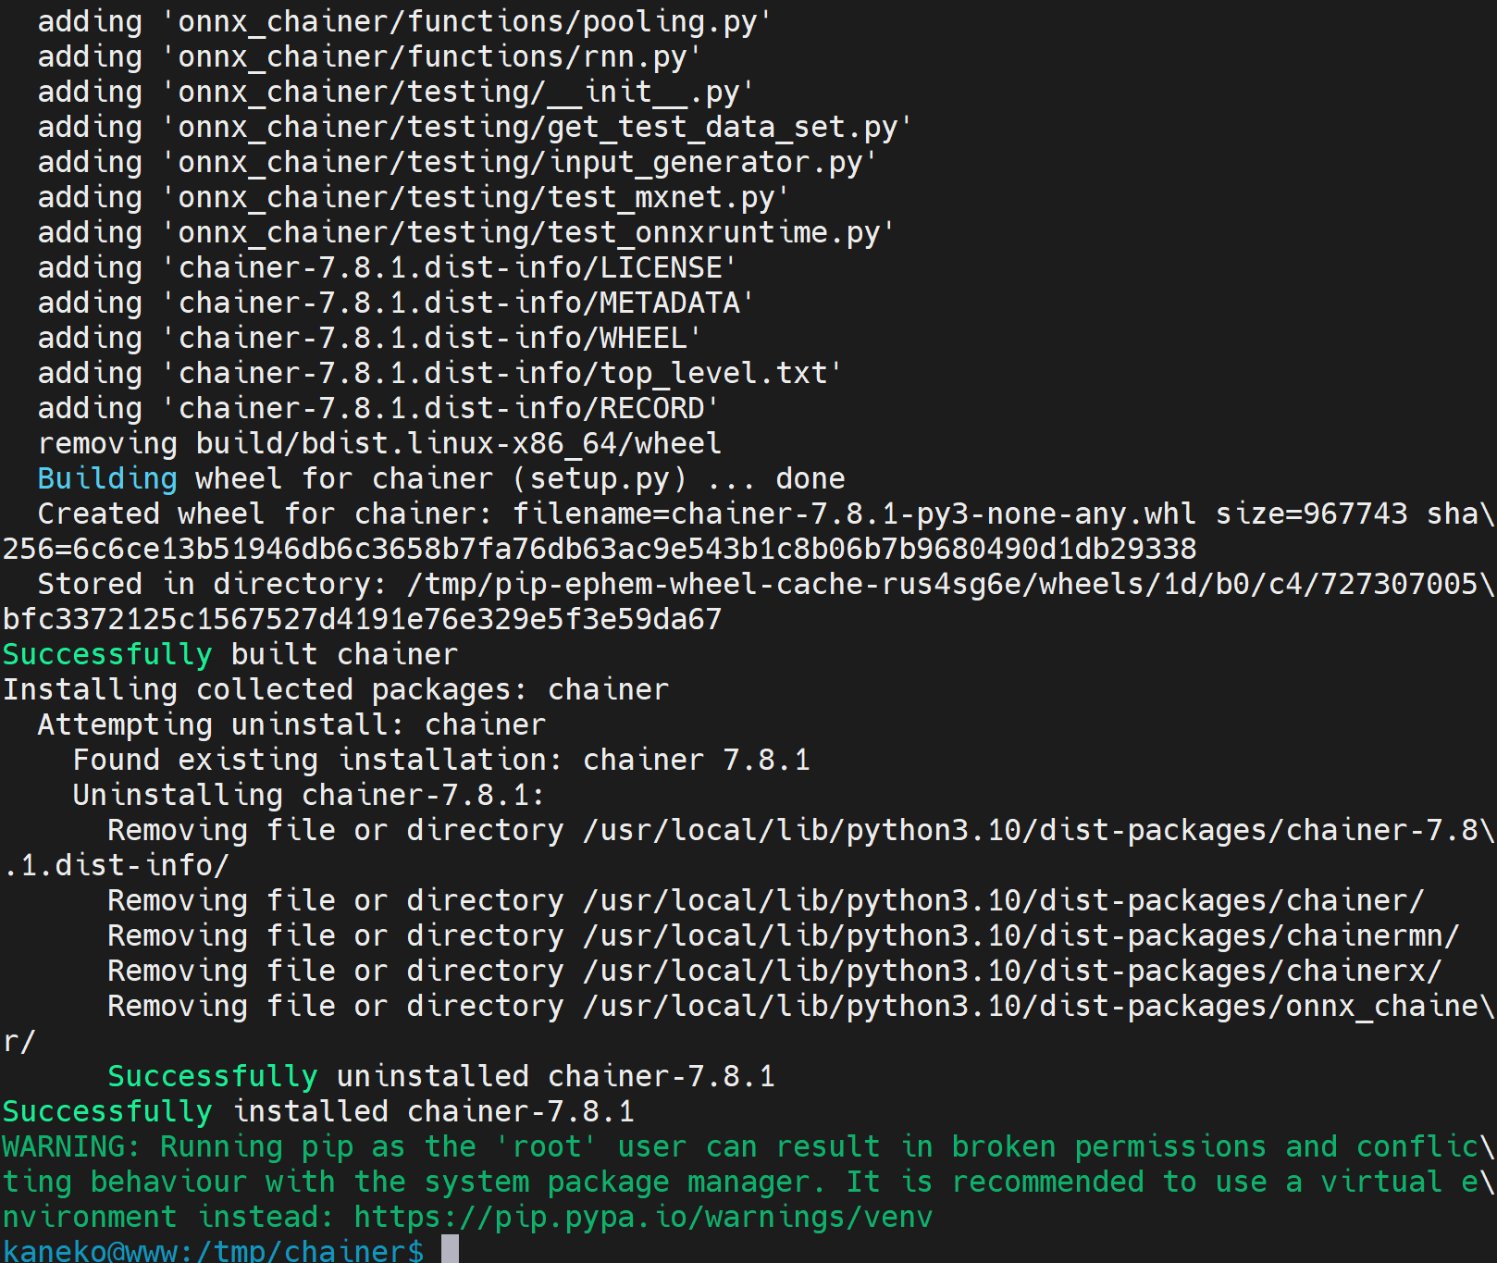Click 'chainer-7.8.1.dist-info/LICENSE' line
The width and height of the screenshot is (1497, 1263).
tap(388, 266)
